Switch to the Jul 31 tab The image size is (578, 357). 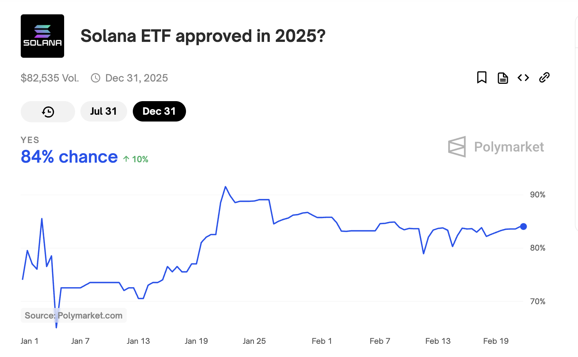click(x=103, y=111)
